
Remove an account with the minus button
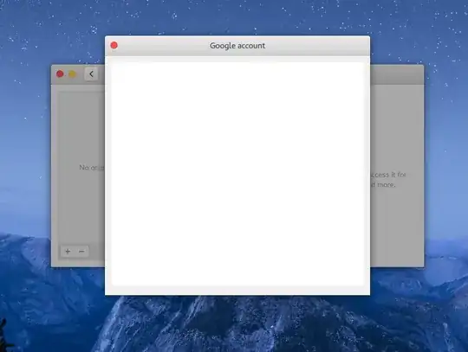(81, 252)
